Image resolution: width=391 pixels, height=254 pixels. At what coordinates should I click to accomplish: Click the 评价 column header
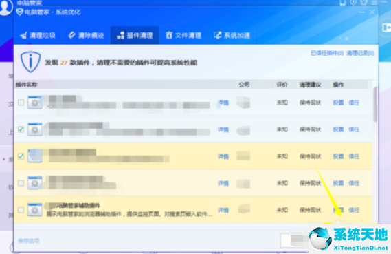[282, 85]
